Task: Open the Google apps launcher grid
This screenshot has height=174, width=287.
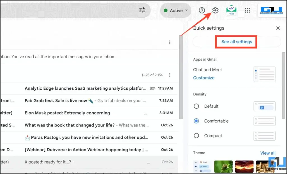Action: pos(247,10)
